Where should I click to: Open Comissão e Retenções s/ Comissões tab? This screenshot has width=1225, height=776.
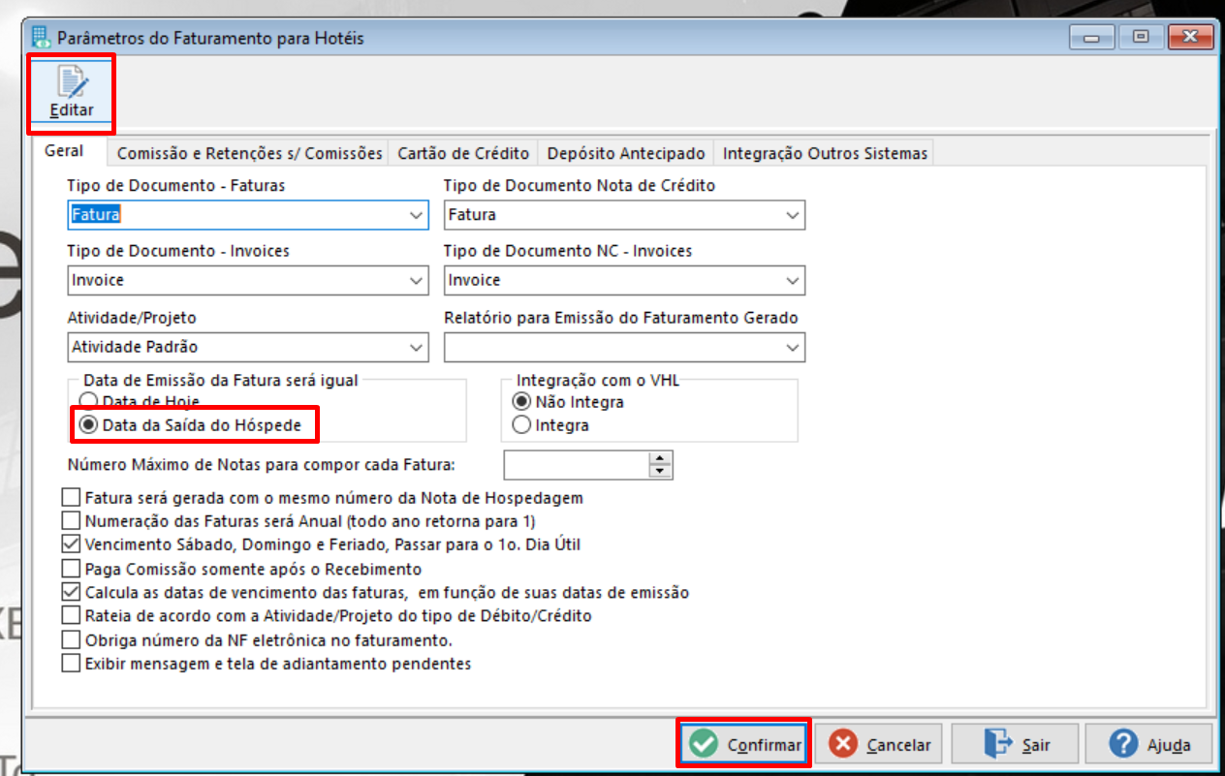point(250,153)
